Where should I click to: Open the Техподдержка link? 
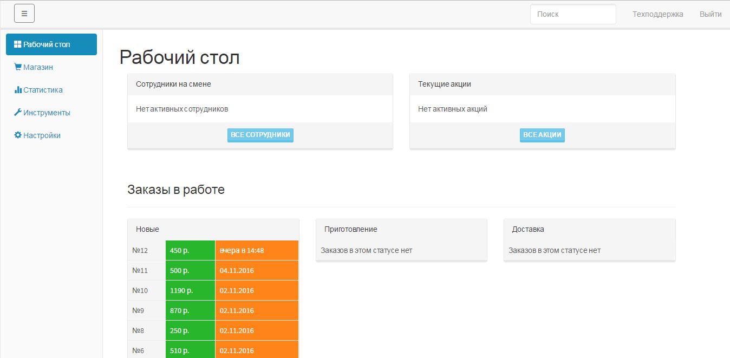657,14
